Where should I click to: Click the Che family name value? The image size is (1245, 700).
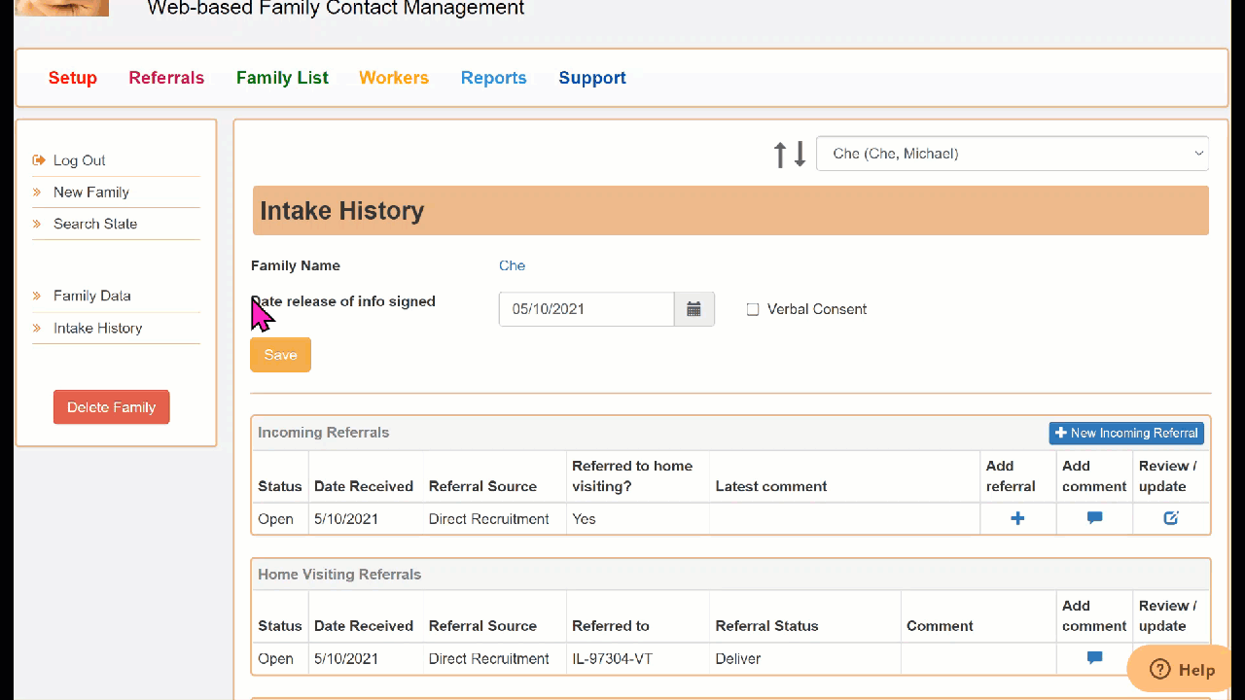(512, 265)
